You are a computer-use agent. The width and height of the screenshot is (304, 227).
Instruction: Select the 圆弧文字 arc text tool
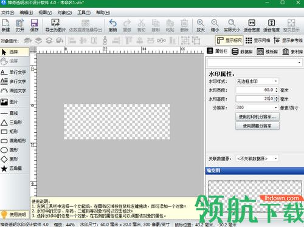coord(15,90)
